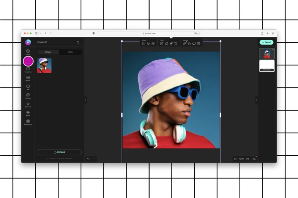Open the Elements star icon
The height and width of the screenshot is (198, 298).
point(28,104)
